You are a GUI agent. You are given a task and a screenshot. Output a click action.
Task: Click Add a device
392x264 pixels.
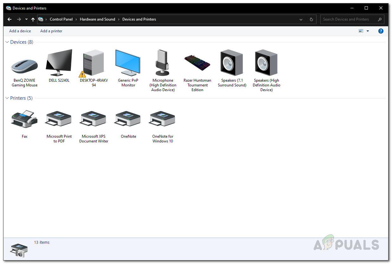point(20,31)
